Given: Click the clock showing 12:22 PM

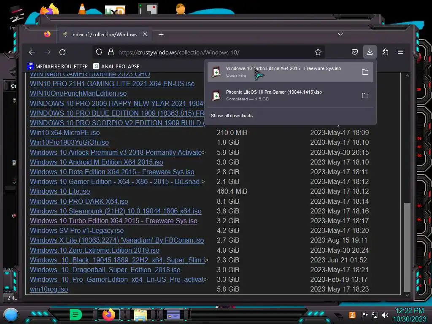Looking at the screenshot, I should (409, 311).
